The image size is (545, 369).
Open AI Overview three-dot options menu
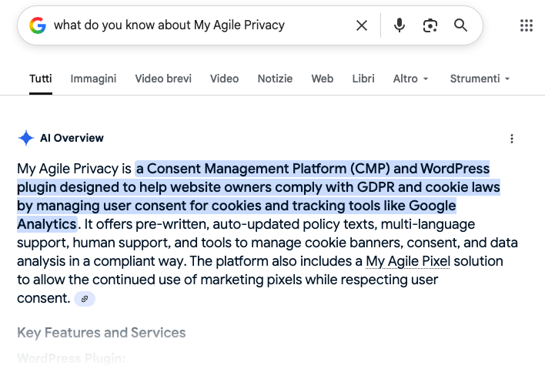coord(512,139)
